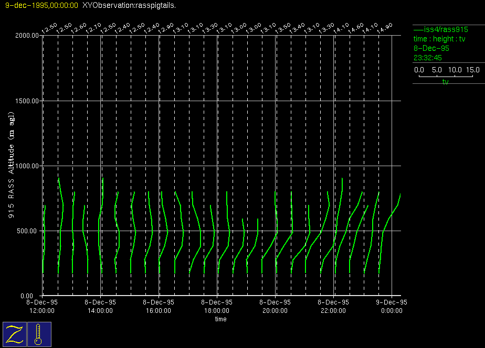Click the iss4/rass915 legend entry
485x348 pixels.
[x=440, y=29]
